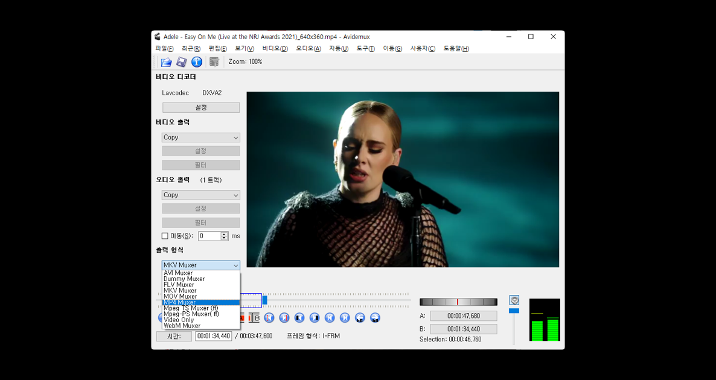The image size is (716, 380).
Task: Select the highlighted MP4 Muxer option
Action: pos(201,302)
